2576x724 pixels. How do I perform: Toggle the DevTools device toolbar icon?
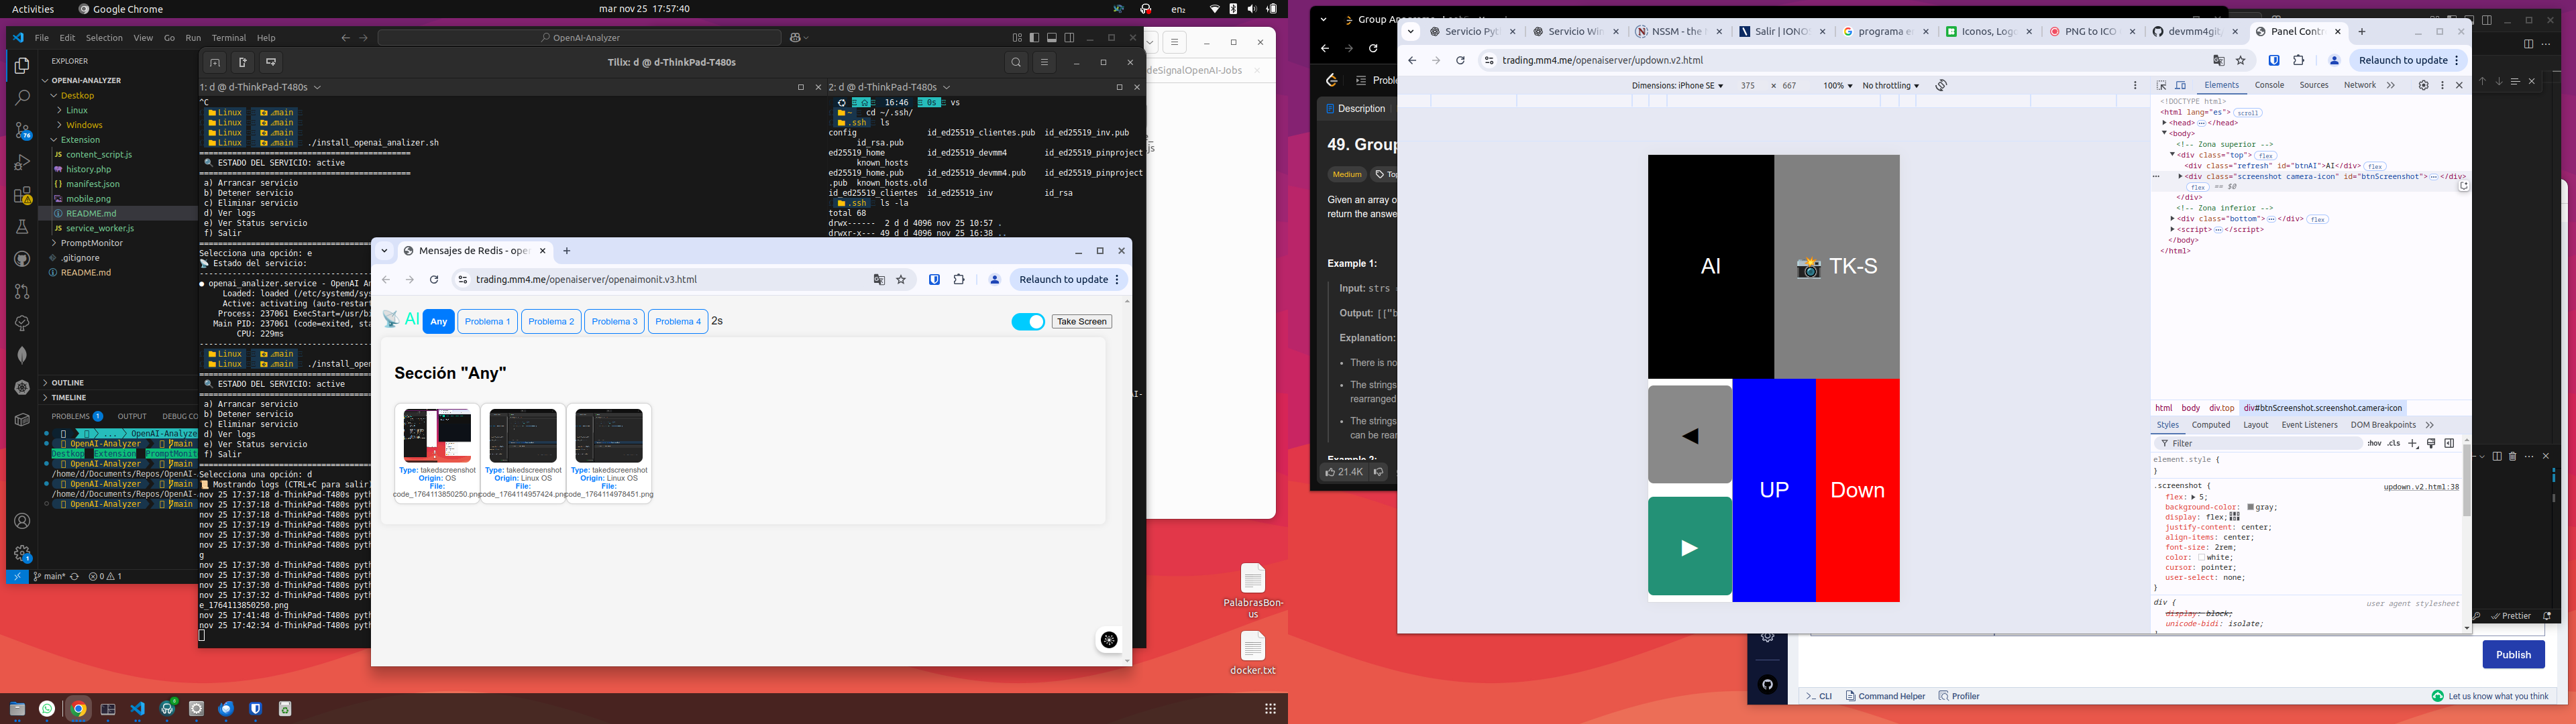(x=2181, y=86)
